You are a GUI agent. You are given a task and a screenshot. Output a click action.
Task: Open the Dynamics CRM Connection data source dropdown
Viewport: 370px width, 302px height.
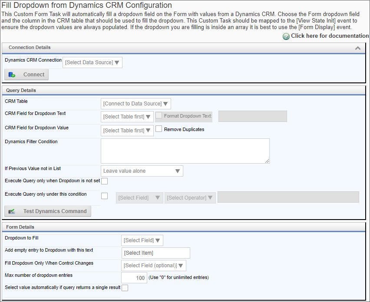[x=92, y=62]
